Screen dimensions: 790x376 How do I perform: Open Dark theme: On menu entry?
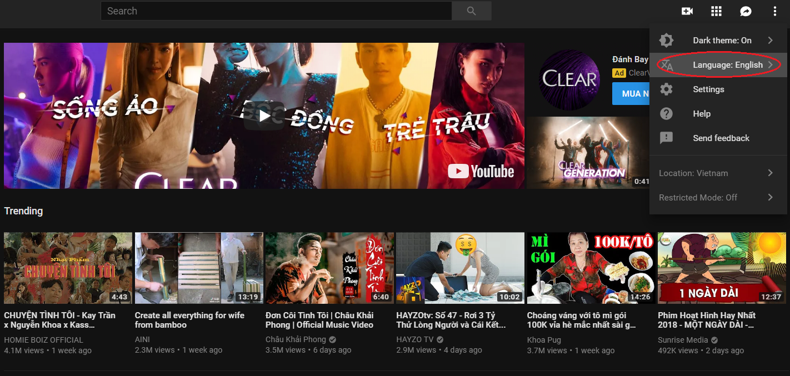719,41
